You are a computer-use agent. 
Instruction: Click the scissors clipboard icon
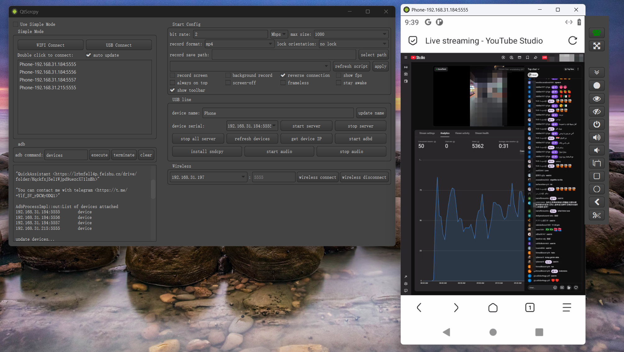point(596,215)
